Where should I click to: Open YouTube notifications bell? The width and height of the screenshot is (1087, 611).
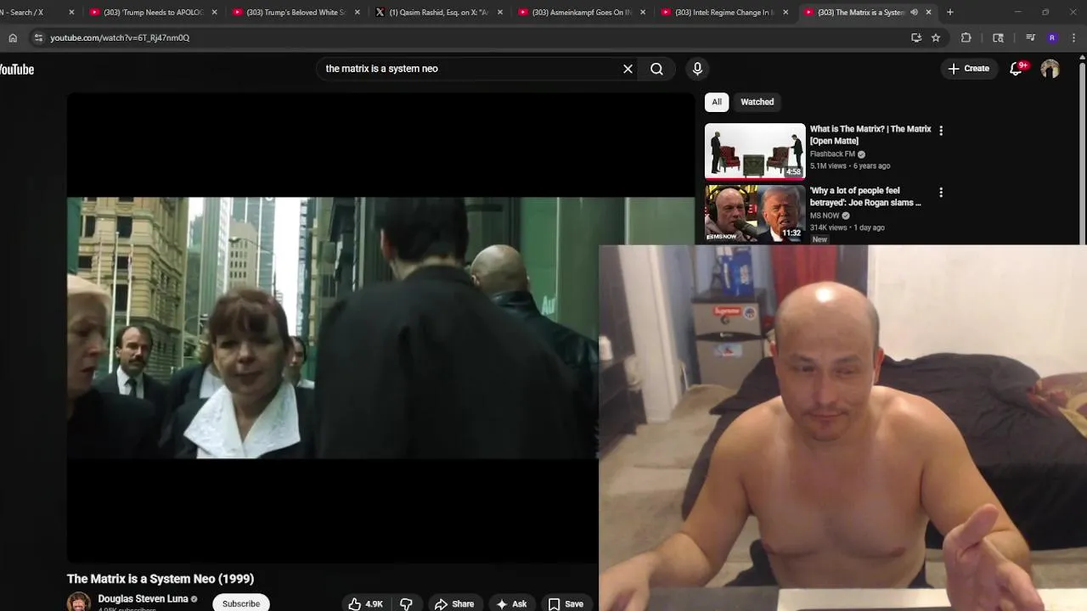click(x=1016, y=69)
